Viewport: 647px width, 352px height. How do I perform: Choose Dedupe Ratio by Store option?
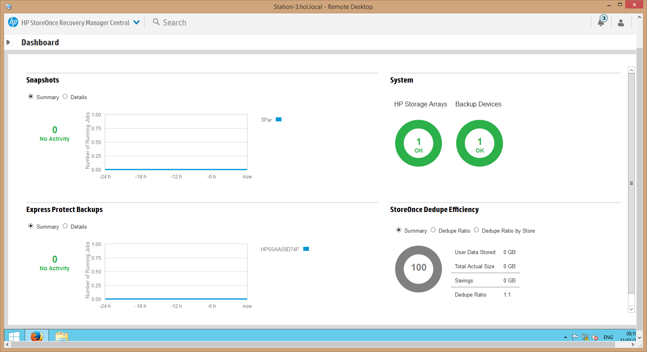click(476, 230)
